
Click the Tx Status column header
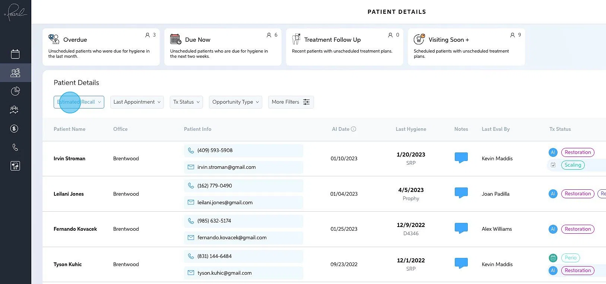560,129
